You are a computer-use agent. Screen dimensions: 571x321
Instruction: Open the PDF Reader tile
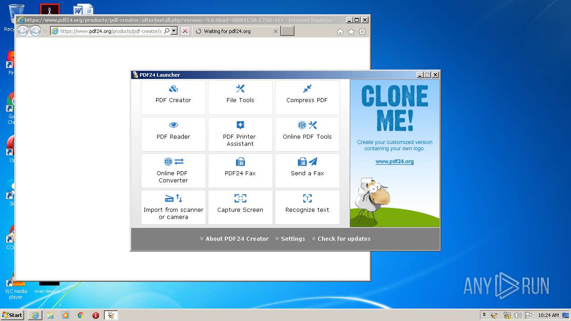174,134
